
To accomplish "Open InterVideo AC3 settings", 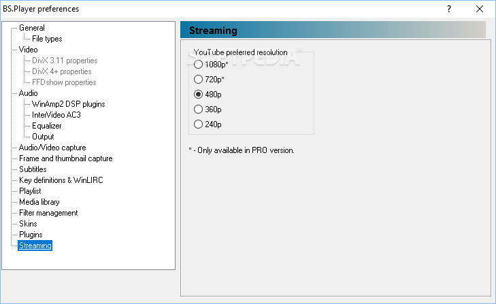I will click(56, 115).
